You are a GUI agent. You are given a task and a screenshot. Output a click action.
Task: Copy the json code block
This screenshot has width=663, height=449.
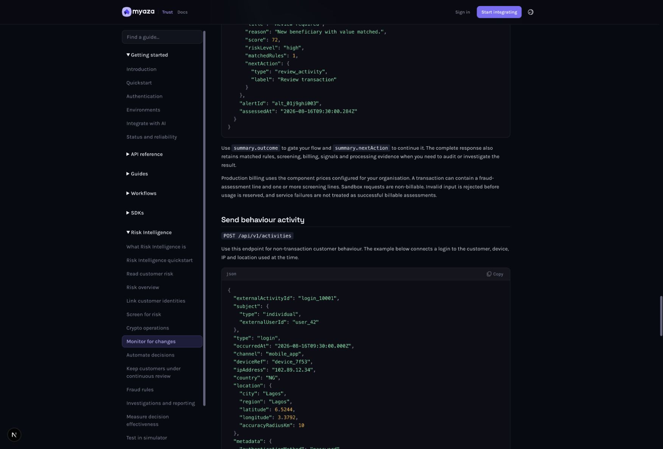(495, 274)
